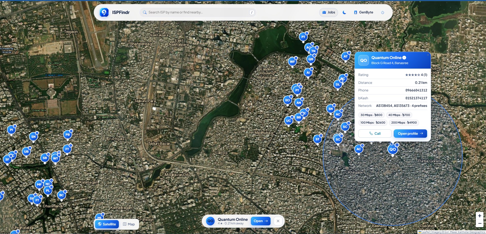
Task: Toggle dark mode with the moon icon
Action: click(344, 12)
